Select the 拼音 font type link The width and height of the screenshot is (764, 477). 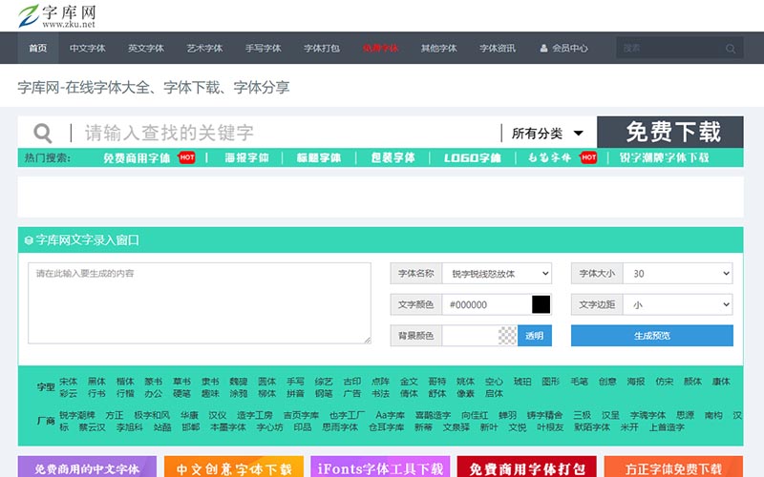pos(295,393)
